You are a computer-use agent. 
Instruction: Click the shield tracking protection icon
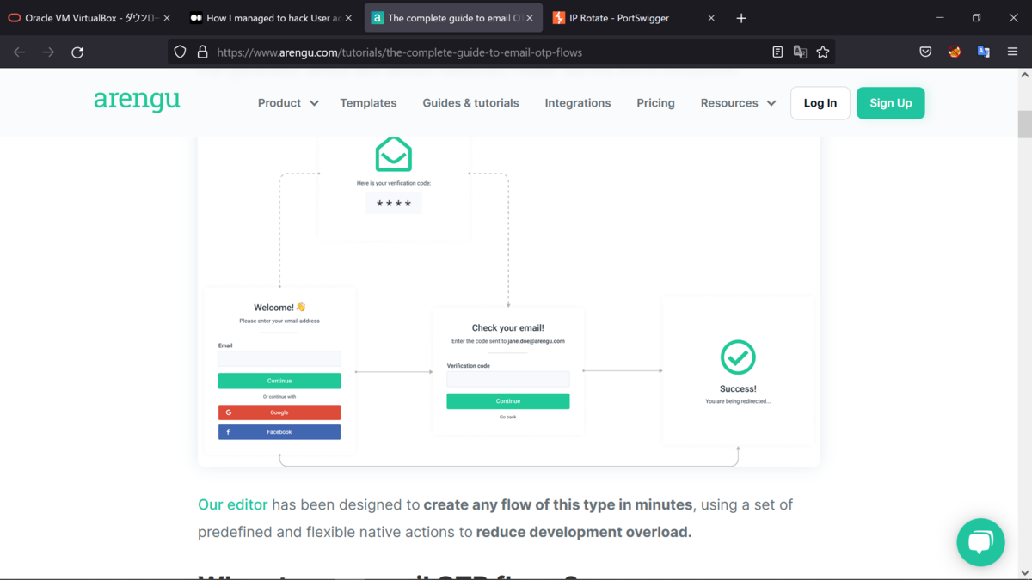point(180,52)
